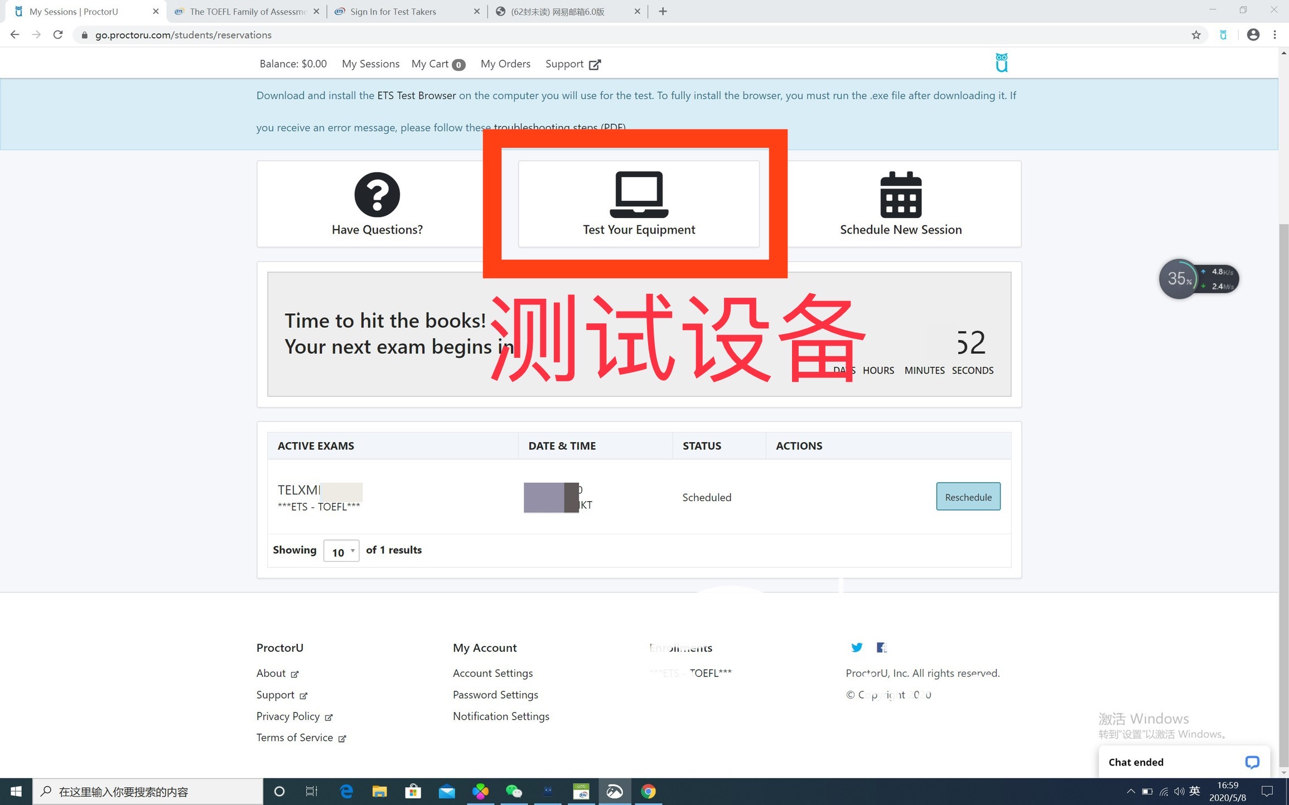Click the Scheduled status cell
This screenshot has height=805, width=1289.
pos(707,497)
